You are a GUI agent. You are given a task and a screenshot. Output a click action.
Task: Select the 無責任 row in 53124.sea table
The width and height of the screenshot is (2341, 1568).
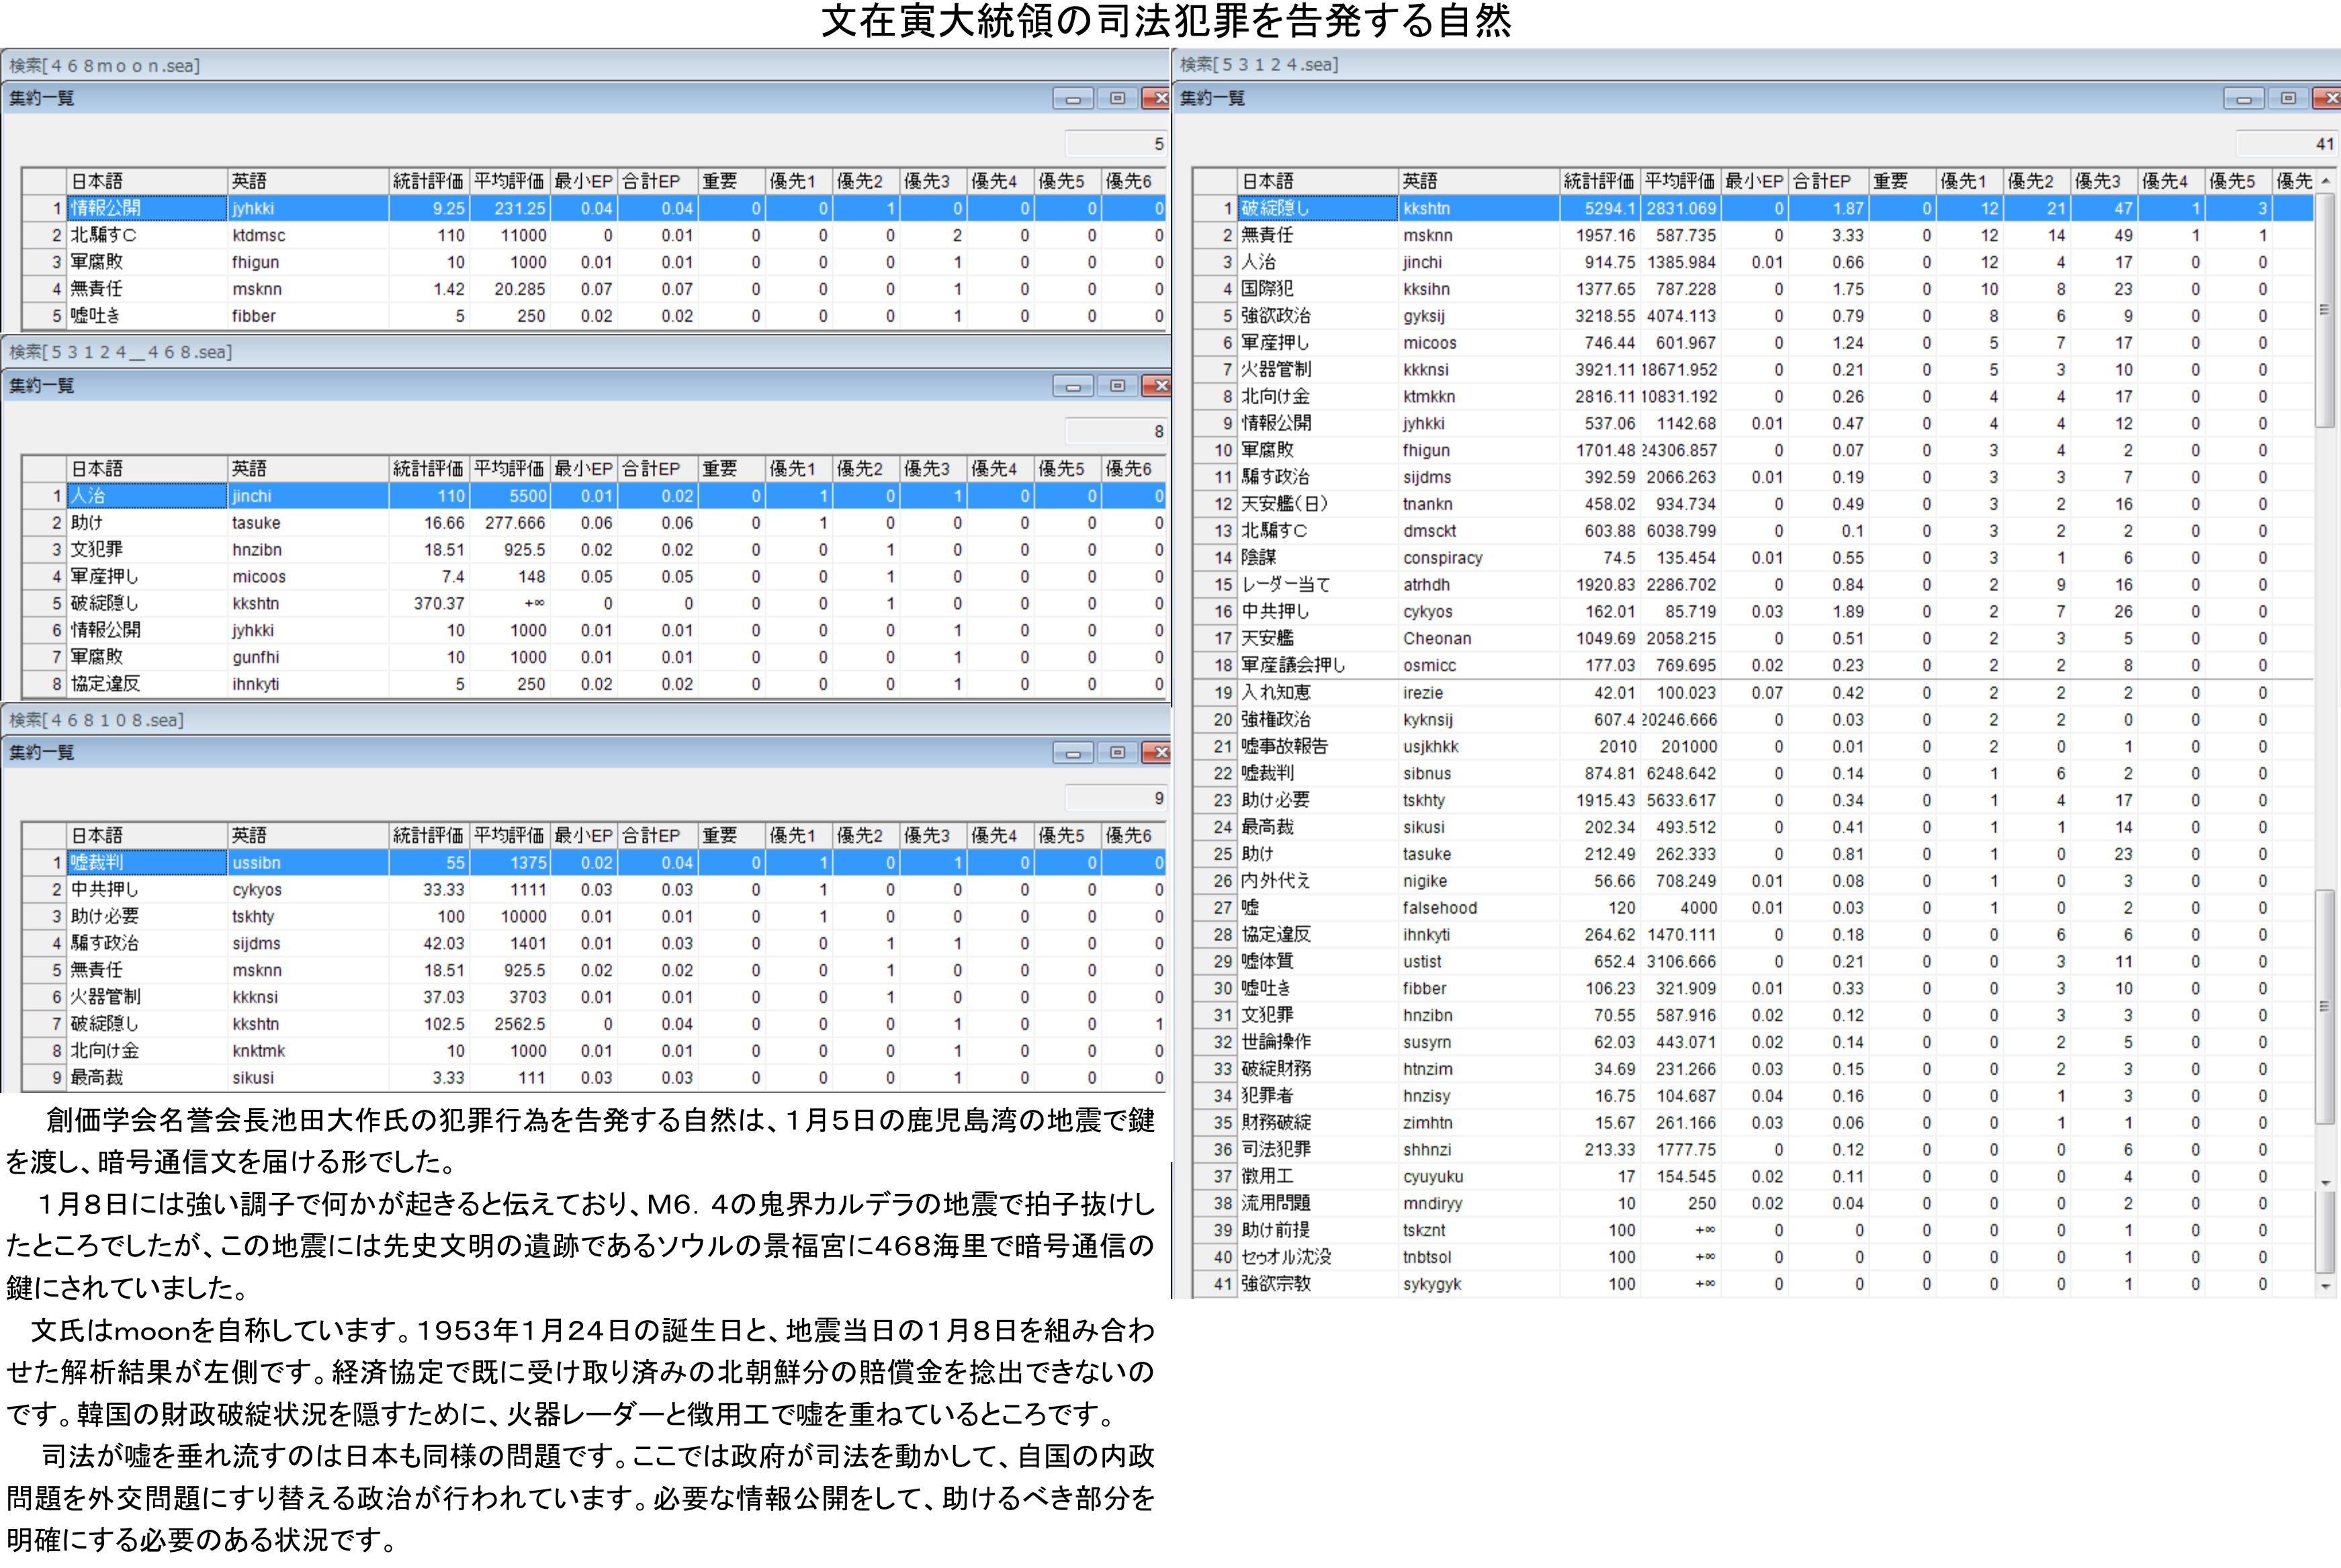(1267, 235)
